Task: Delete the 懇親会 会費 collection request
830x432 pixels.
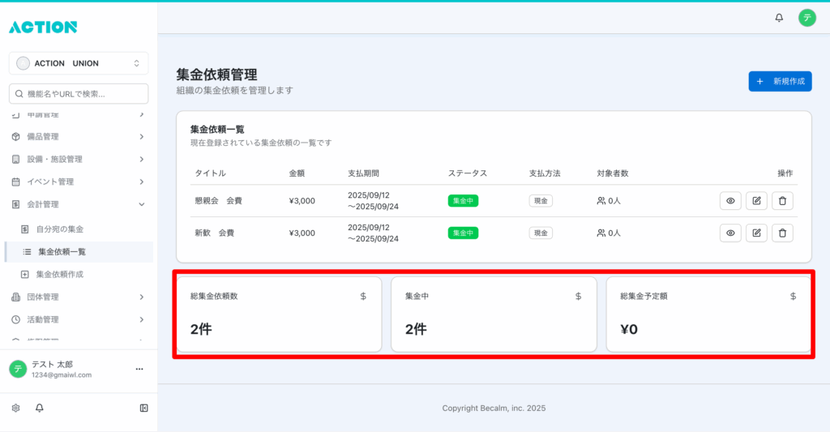Action: point(782,200)
